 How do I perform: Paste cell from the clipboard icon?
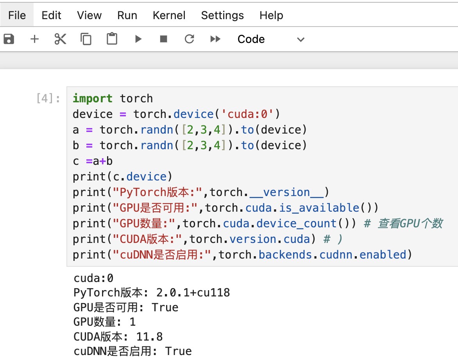pos(112,39)
